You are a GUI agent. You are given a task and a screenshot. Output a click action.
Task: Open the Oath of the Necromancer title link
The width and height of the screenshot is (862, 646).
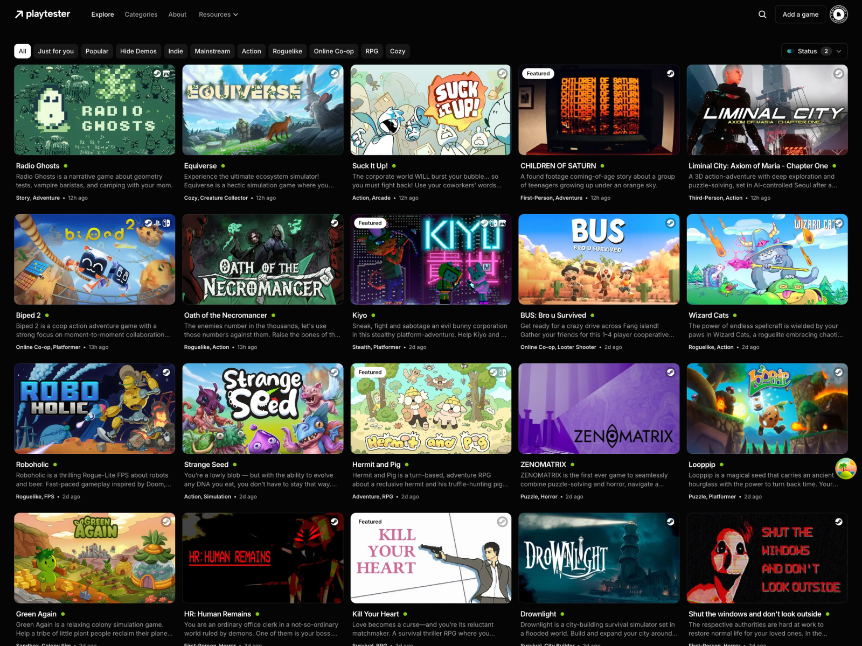(x=226, y=315)
